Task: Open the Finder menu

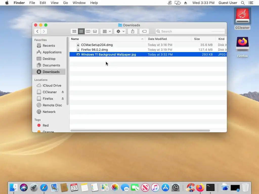Action: [x=19, y=3]
